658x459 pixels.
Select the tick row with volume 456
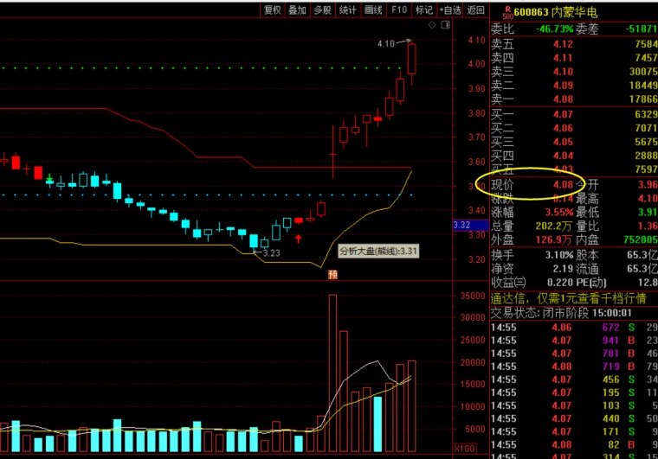[x=574, y=379]
